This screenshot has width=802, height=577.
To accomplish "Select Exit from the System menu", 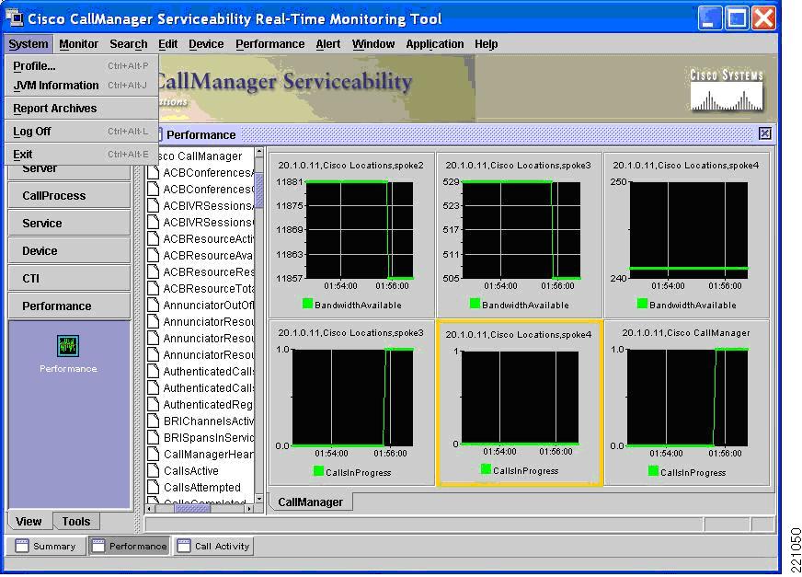I will [x=81, y=154].
